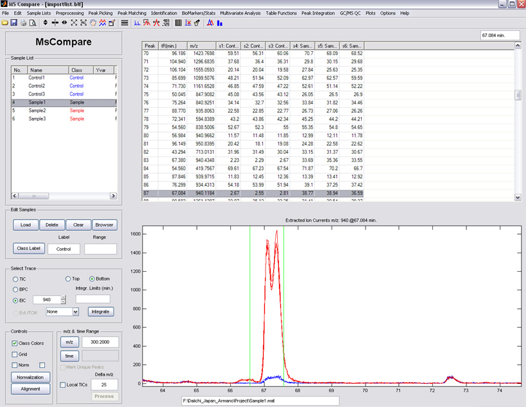Select Sample2 in the sample list
Viewport: 526px width, 407px height.
click(x=37, y=110)
